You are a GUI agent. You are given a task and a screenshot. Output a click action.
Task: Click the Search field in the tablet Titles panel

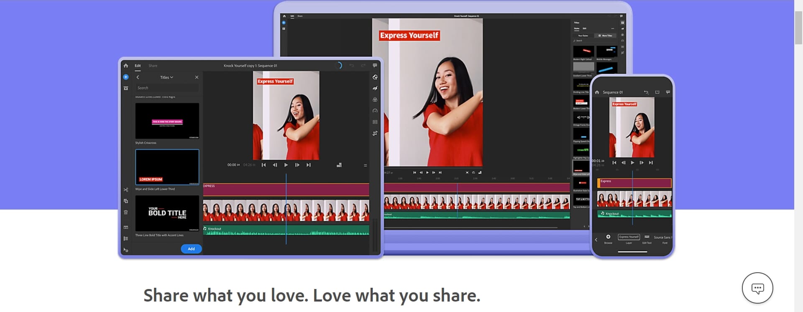[x=167, y=88]
